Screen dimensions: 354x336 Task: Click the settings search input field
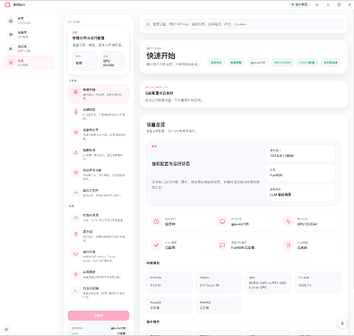click(x=244, y=24)
